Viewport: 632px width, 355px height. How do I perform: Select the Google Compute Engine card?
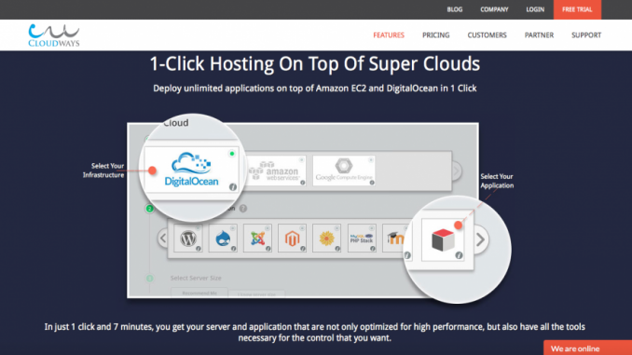click(x=344, y=171)
